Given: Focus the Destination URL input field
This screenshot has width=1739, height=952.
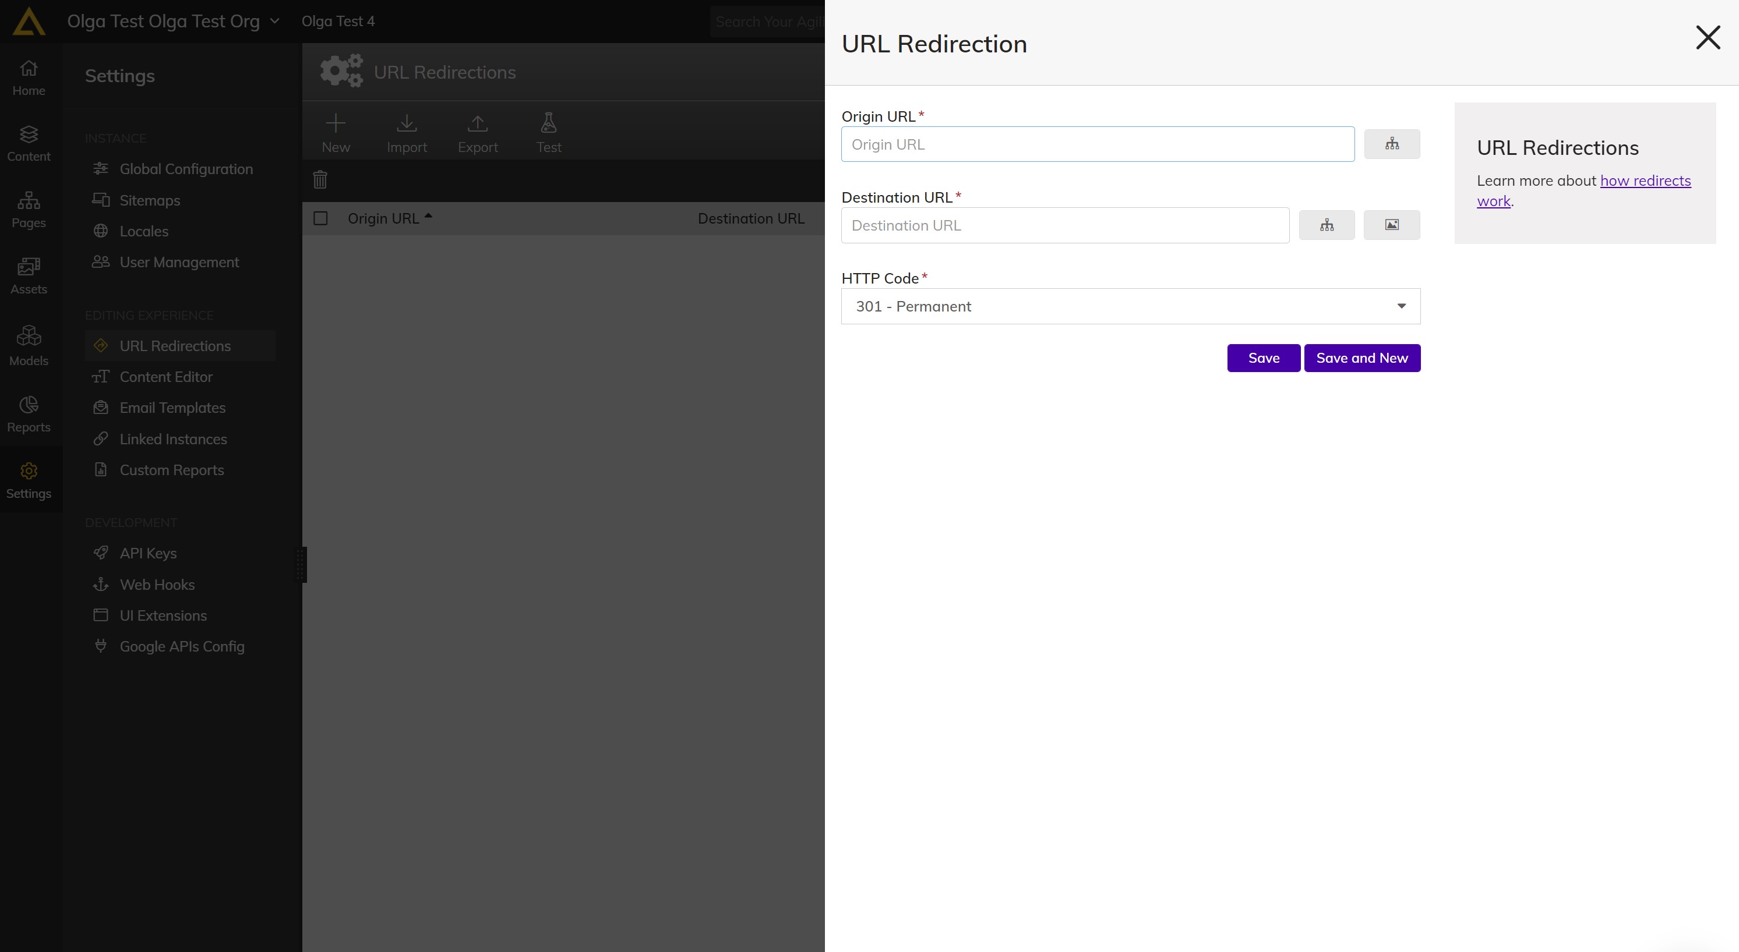Looking at the screenshot, I should (x=1064, y=225).
